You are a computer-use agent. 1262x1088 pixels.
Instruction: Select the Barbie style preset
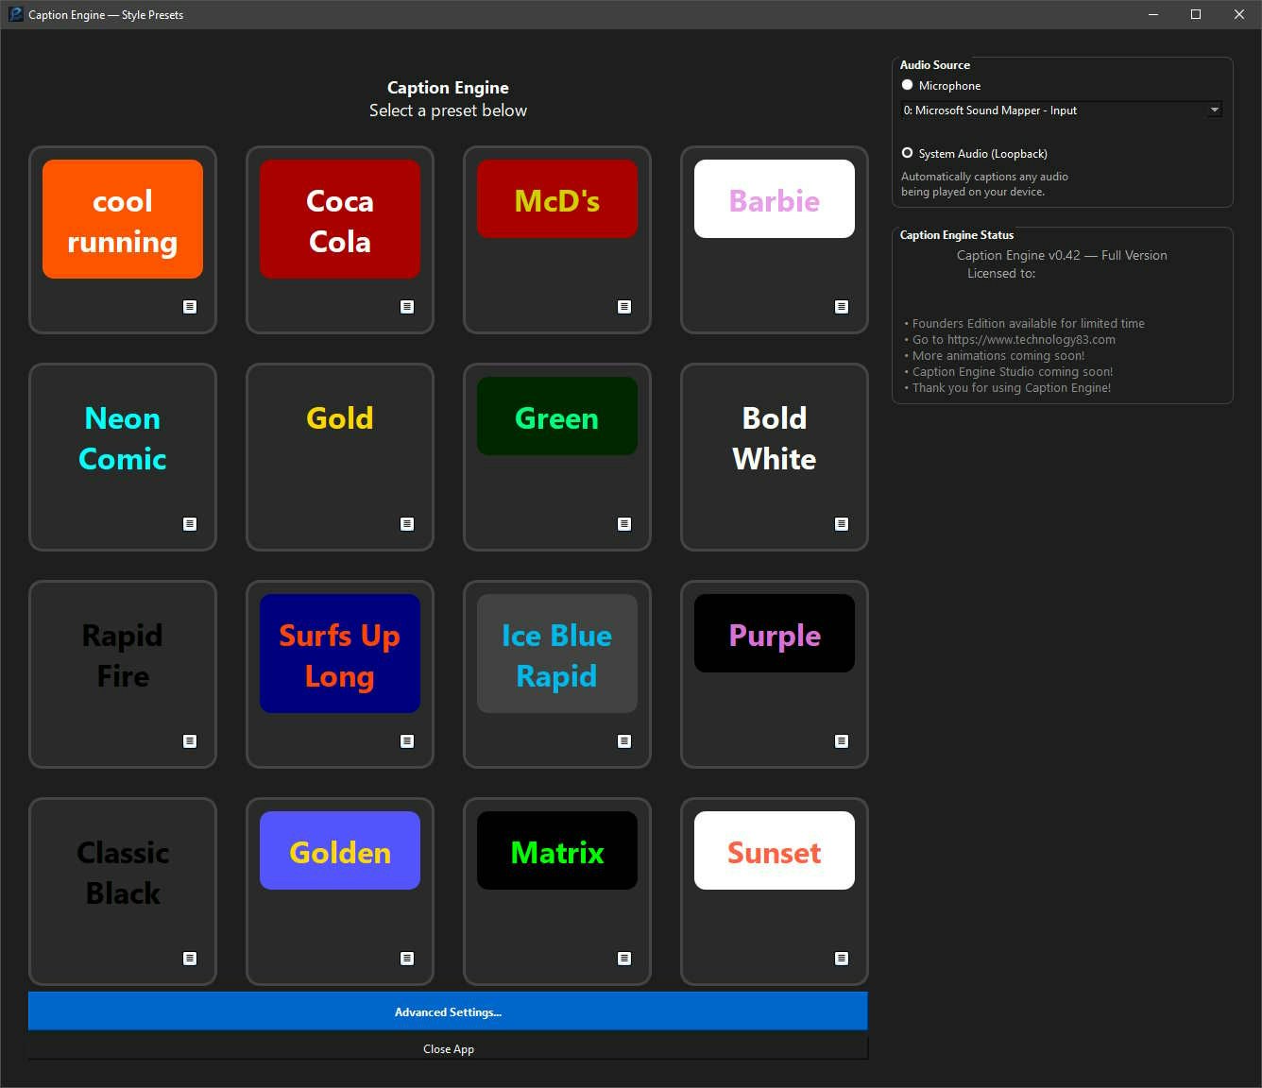pyautogui.click(x=774, y=199)
